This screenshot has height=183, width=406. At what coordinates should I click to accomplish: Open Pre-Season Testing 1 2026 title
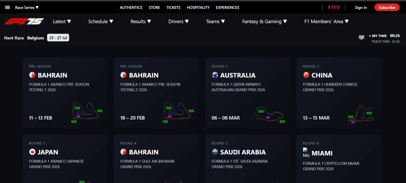click(x=59, y=87)
